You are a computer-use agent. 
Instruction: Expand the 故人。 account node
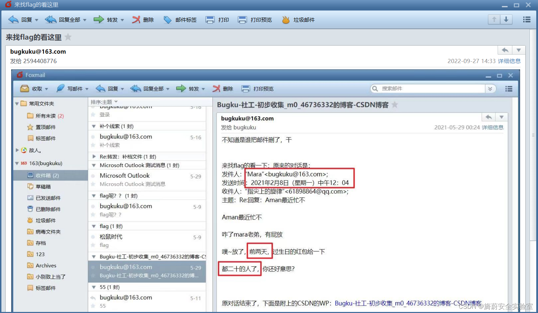coord(17,150)
